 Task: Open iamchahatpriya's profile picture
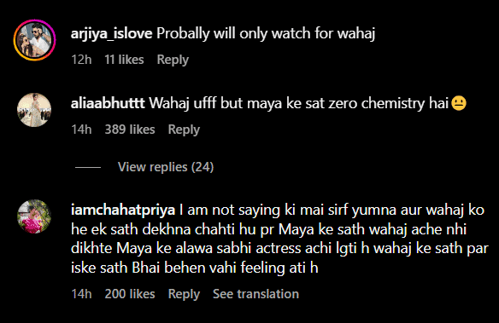(34, 216)
